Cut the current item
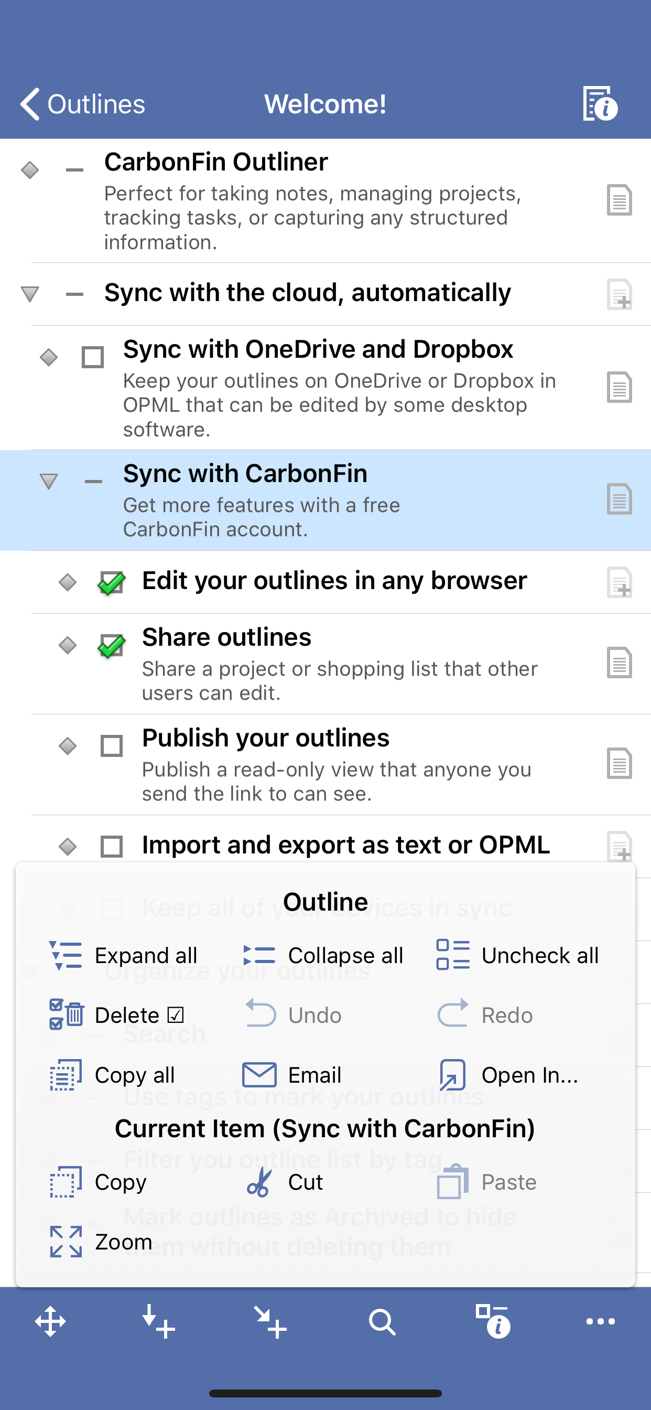This screenshot has width=651, height=1410. (285, 1182)
